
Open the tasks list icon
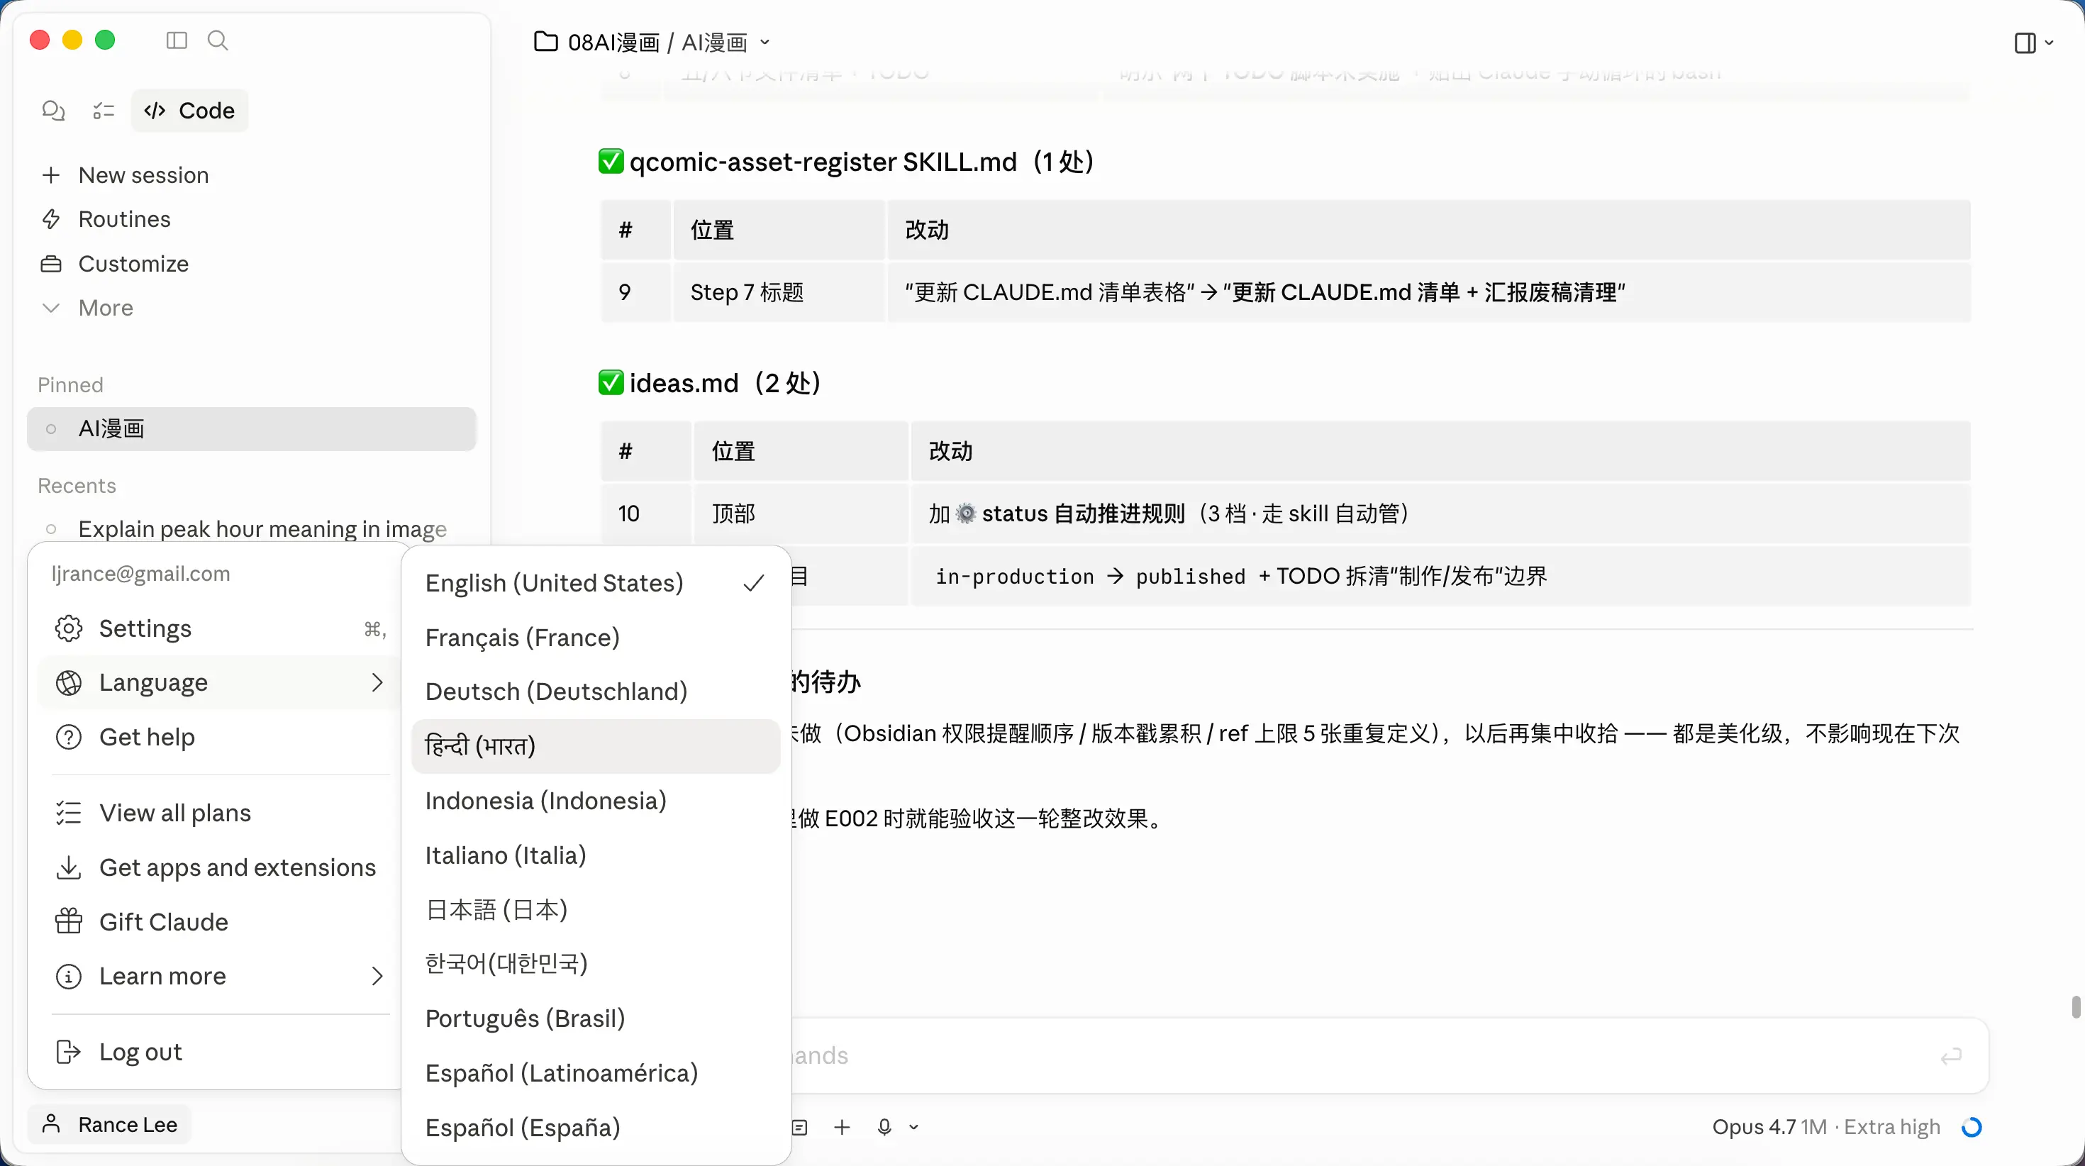pyautogui.click(x=104, y=110)
